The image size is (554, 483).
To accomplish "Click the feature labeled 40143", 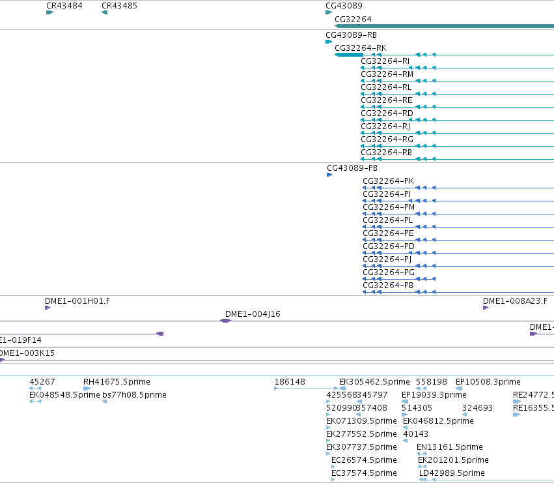I will click(x=406, y=441).
